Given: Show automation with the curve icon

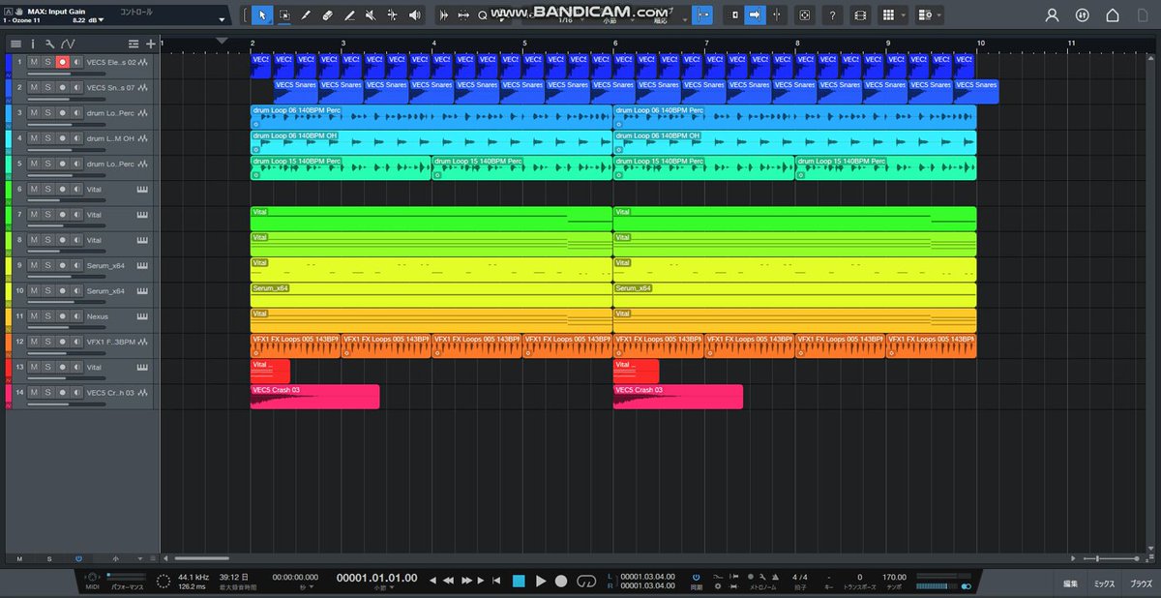Looking at the screenshot, I should (x=68, y=45).
